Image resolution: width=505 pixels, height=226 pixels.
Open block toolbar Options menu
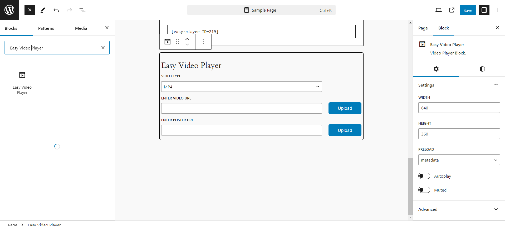coord(203,42)
